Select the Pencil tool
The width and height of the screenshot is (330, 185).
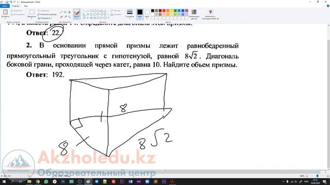click(61, 12)
